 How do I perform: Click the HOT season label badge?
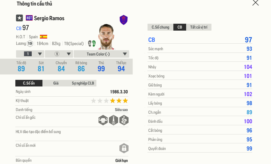[x=29, y=18]
